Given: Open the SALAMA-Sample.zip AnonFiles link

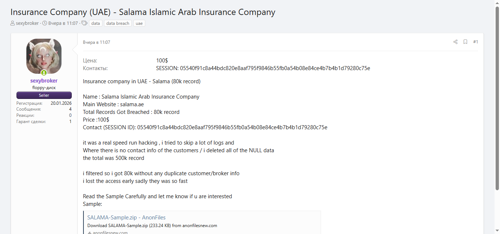Looking at the screenshot, I should coord(126,218).
